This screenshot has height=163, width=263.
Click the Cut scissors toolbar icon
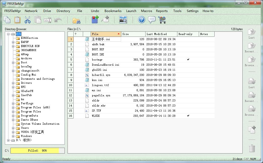point(28,20)
